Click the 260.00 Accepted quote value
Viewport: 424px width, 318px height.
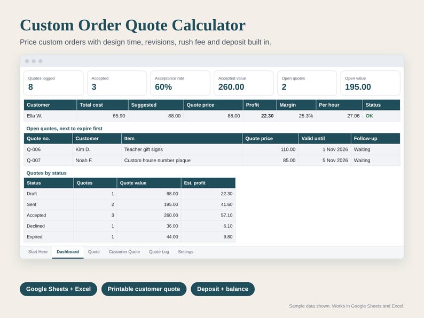(x=149, y=216)
